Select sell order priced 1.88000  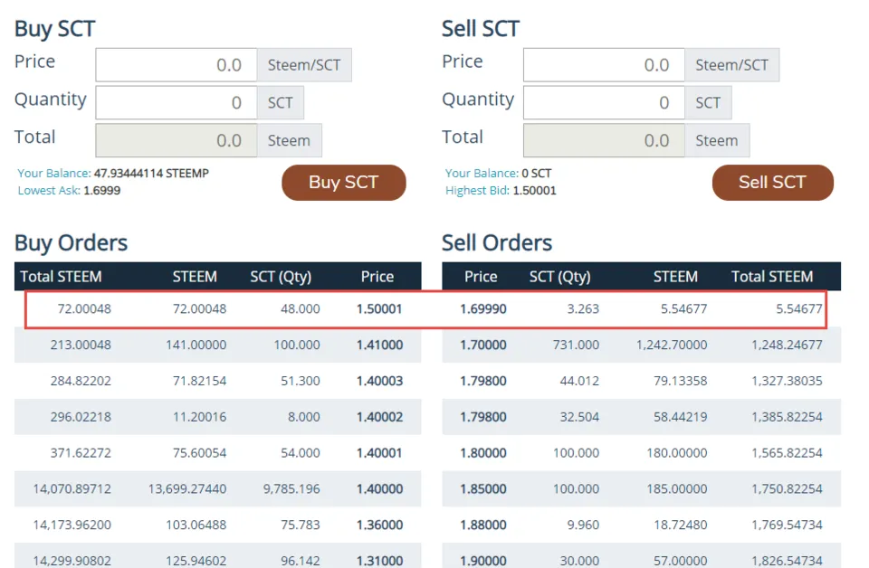(x=641, y=525)
